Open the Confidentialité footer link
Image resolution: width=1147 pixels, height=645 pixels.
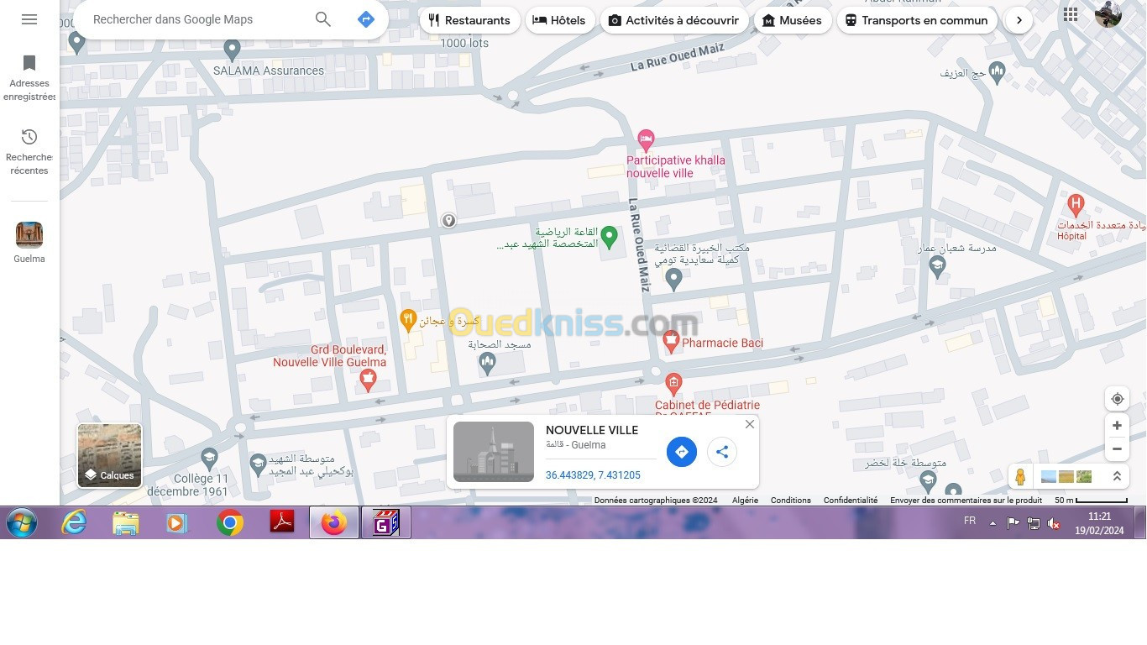pyautogui.click(x=851, y=500)
